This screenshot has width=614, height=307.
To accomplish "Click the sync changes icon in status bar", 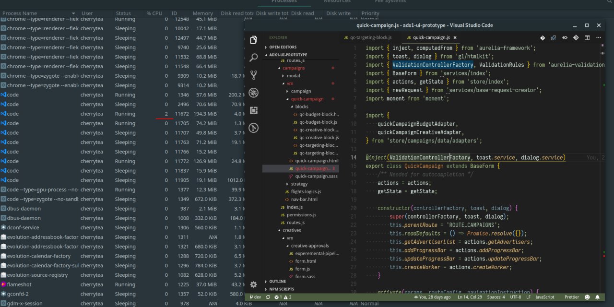I will pyautogui.click(x=268, y=297).
